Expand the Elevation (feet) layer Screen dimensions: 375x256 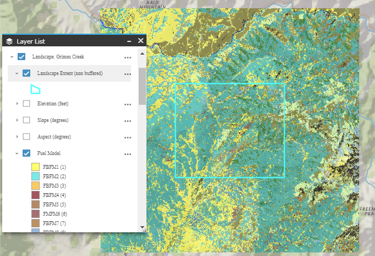(17, 104)
